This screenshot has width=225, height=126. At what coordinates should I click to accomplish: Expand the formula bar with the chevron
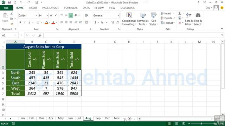[222, 35]
